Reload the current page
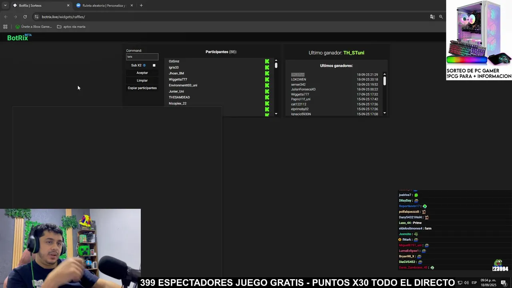Image resolution: width=512 pixels, height=288 pixels. [25, 17]
